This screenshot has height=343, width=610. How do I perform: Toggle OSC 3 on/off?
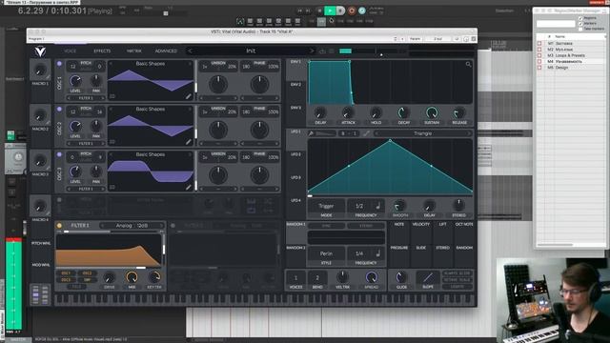pyautogui.click(x=59, y=154)
